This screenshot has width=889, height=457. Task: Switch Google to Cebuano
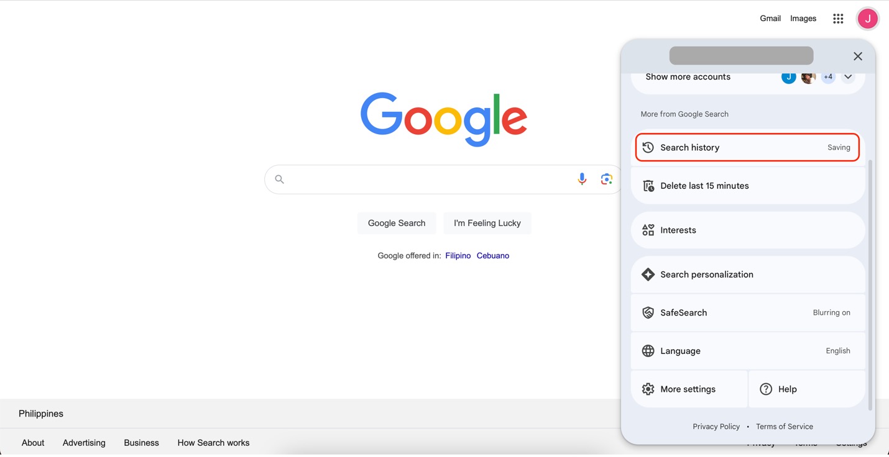pyautogui.click(x=493, y=256)
